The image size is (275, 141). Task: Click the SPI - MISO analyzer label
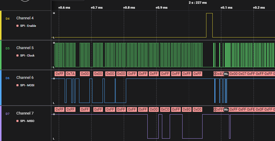point(27,121)
